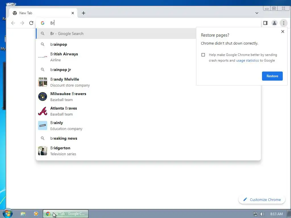
Task: Click the browser forward arrow
Action: coord(22,23)
